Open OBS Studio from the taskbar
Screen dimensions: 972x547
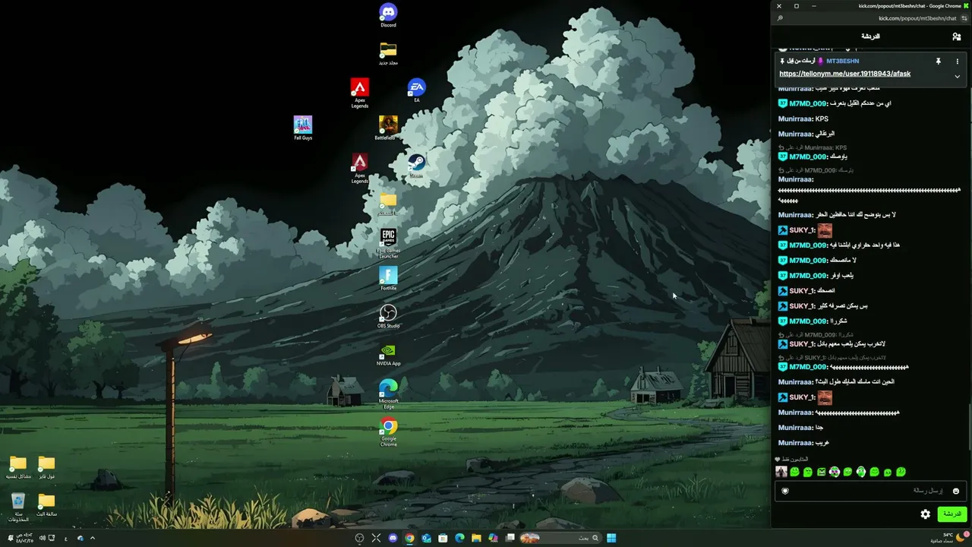[359, 538]
